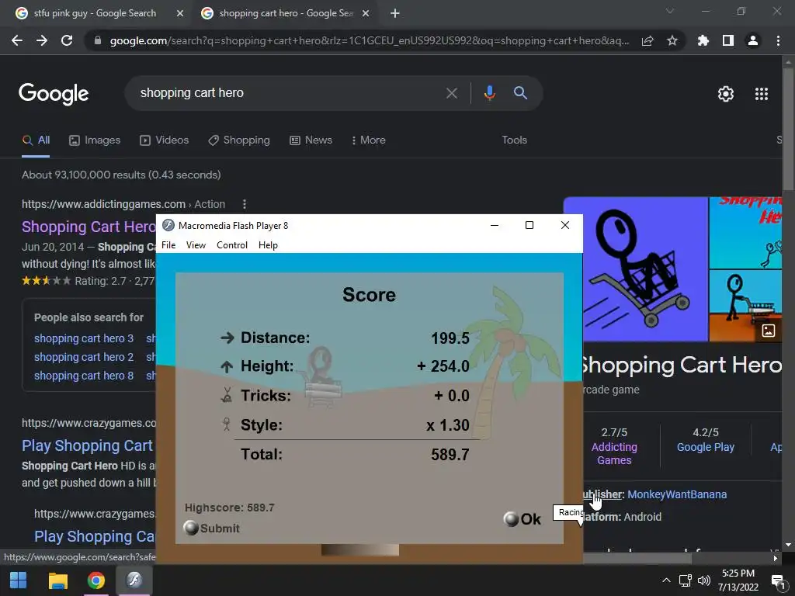Open the search Tools options

[x=514, y=140]
